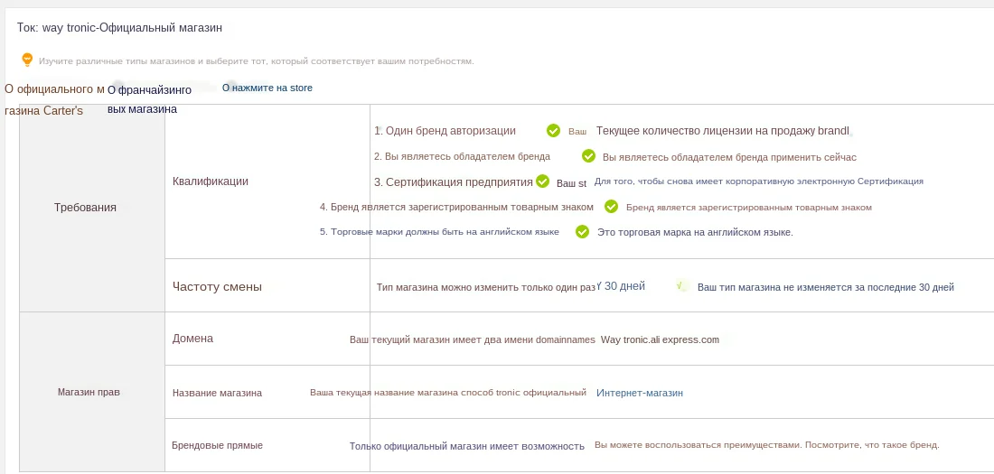Image resolution: width=994 pixels, height=474 pixels.
Task: Click Вы можете воспользоваться преимуществами text
Action: point(766,445)
